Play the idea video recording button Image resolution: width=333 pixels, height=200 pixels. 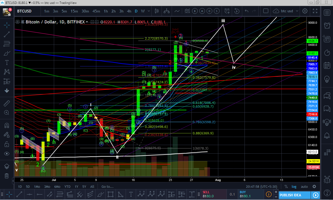(316, 195)
